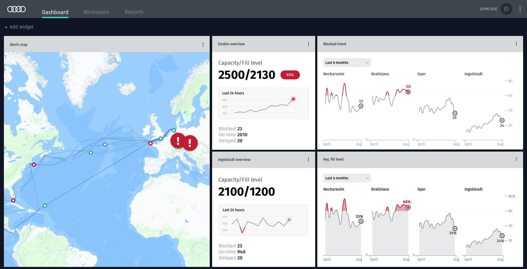Switch to the Workspace tab
The image size is (527, 269).
click(96, 12)
